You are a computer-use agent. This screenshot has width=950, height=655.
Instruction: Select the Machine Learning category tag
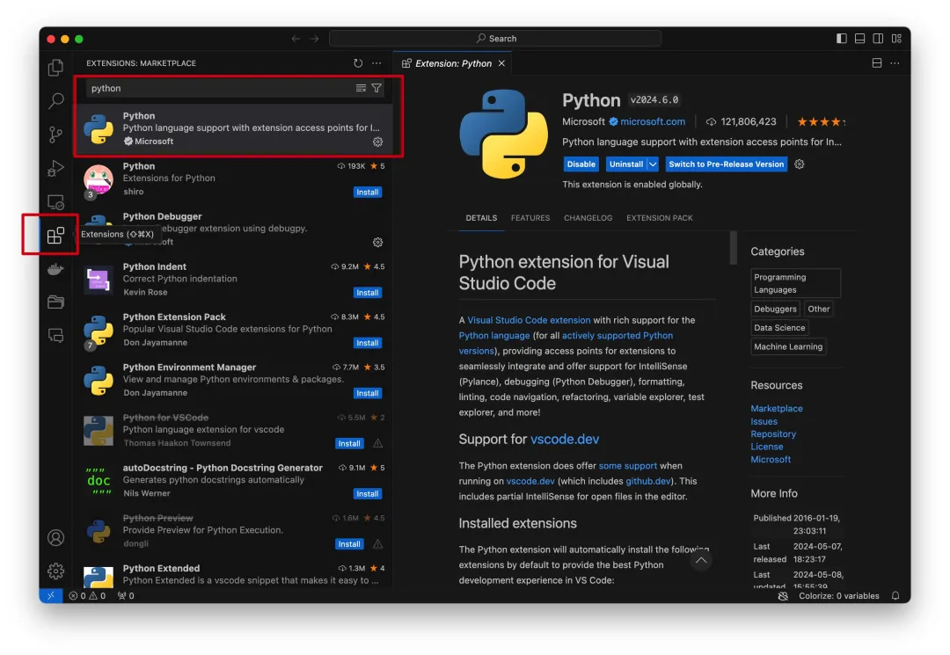(787, 347)
